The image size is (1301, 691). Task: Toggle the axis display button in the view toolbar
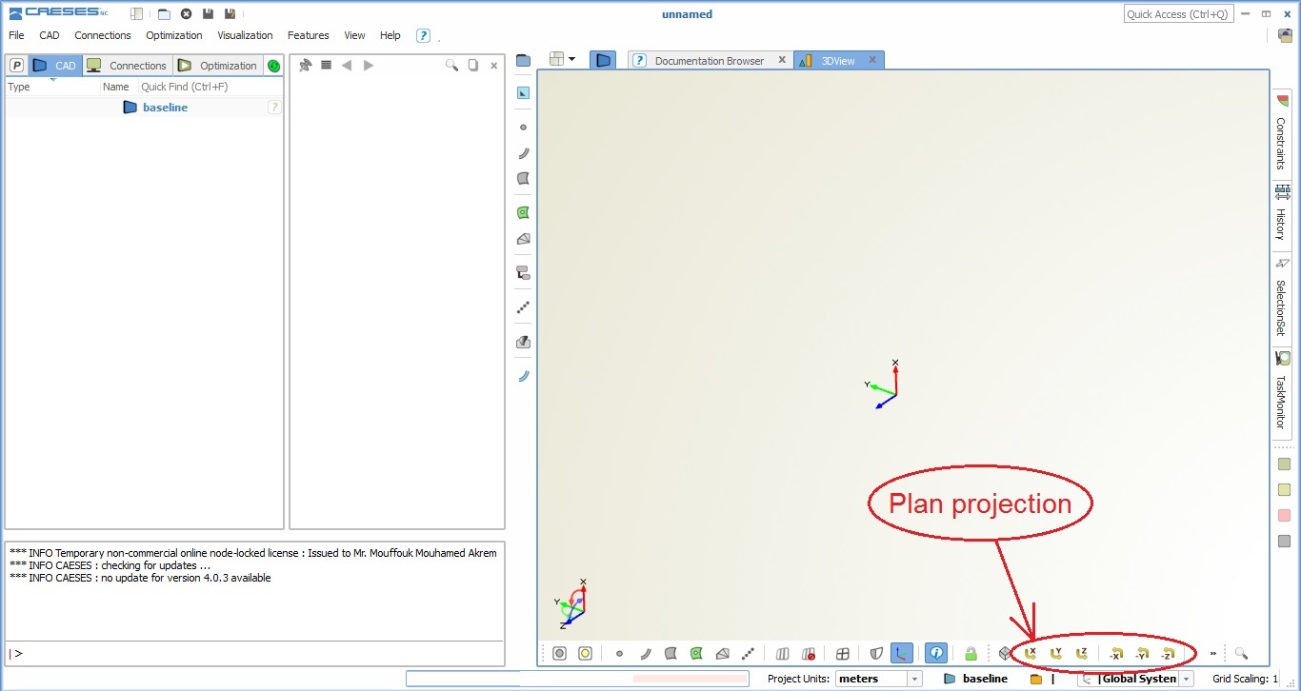[901, 654]
